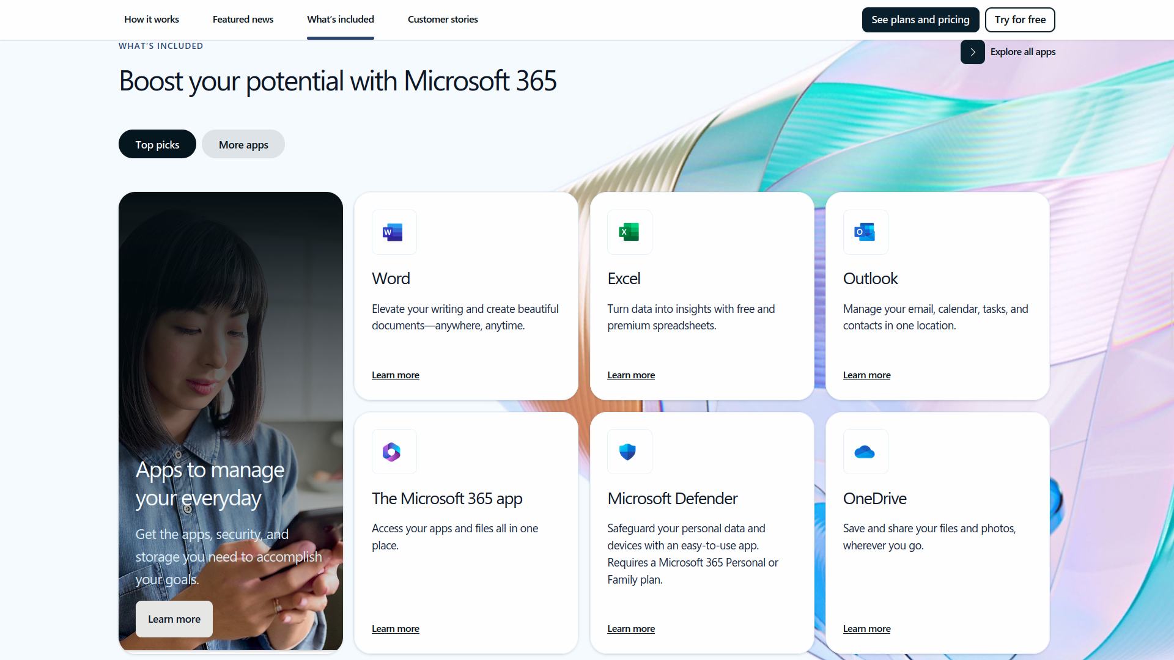1174x660 pixels.
Task: Click the Excel description about premium spreadsheets
Action: pyautogui.click(x=691, y=317)
